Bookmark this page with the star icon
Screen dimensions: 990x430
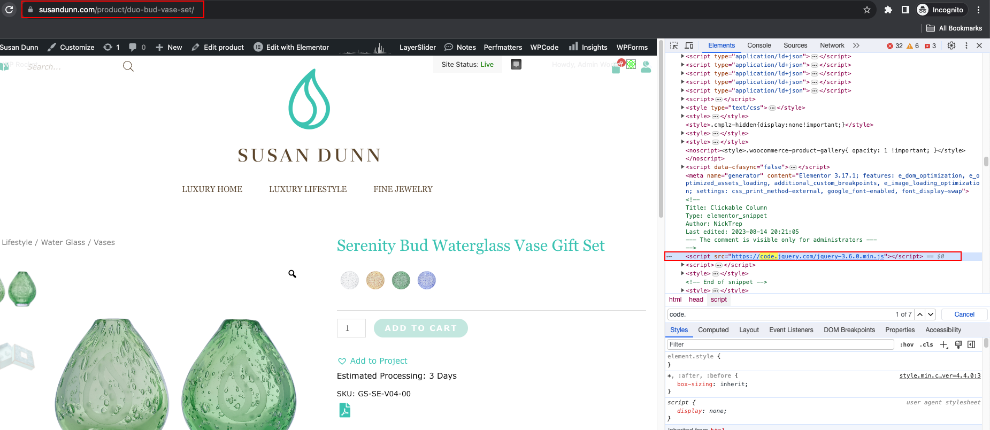(867, 10)
